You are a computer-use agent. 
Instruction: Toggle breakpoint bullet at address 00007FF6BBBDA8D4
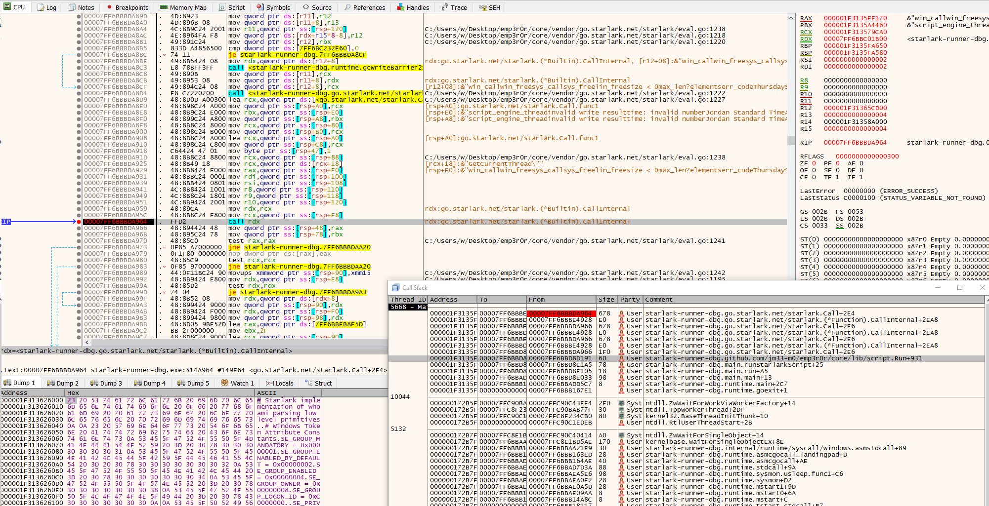[x=79, y=93]
